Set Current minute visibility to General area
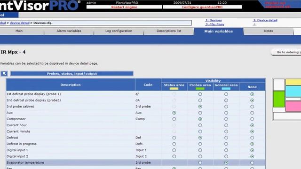The width and height of the screenshot is (301, 169). pyautogui.click(x=226, y=131)
